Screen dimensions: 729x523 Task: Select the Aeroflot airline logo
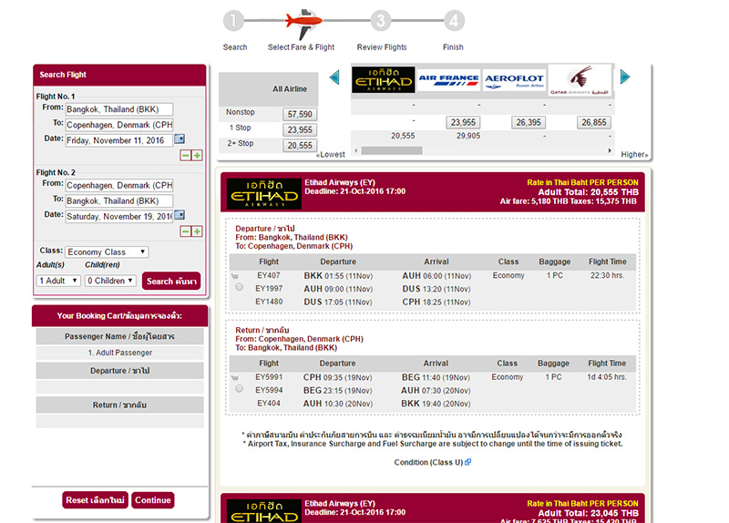514,79
